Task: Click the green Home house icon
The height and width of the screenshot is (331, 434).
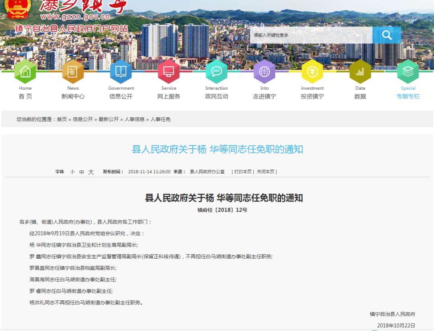Action: pos(25,72)
